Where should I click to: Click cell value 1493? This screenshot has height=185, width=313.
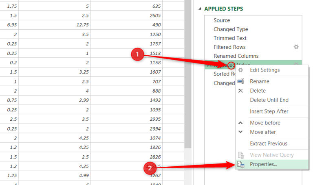(155, 100)
